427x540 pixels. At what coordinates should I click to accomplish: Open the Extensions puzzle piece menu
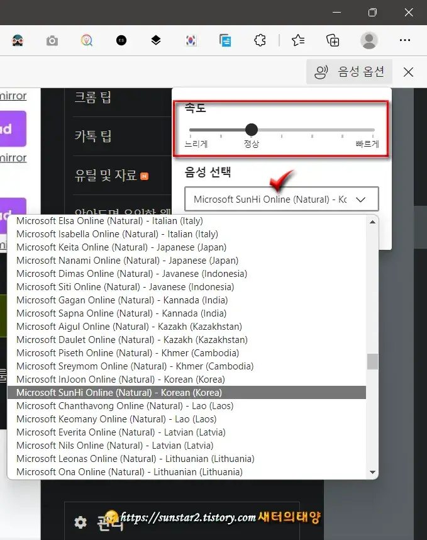[x=260, y=41]
